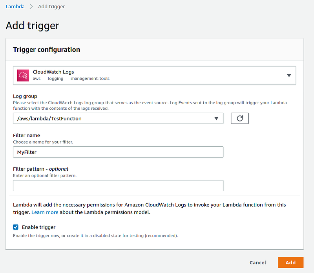The height and width of the screenshot is (273, 314).
Task: Click the optional filter pattern field
Action: click(x=118, y=185)
